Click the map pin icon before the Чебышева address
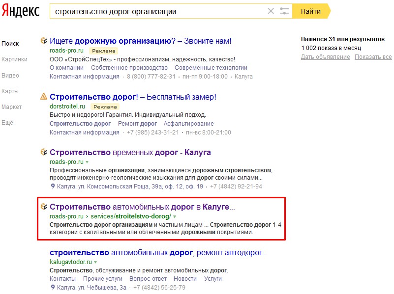The height and width of the screenshot is (294, 394). (x=53, y=287)
